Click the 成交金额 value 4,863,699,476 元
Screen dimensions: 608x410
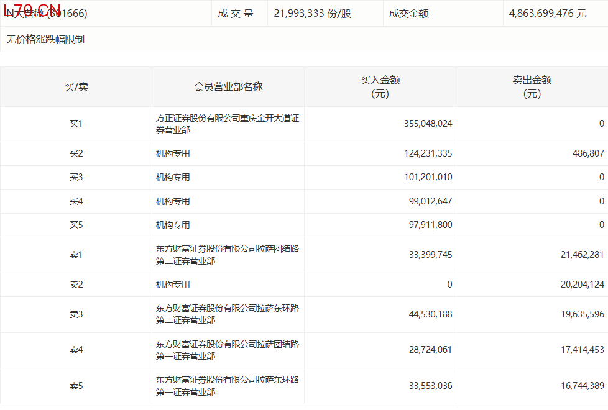point(547,13)
